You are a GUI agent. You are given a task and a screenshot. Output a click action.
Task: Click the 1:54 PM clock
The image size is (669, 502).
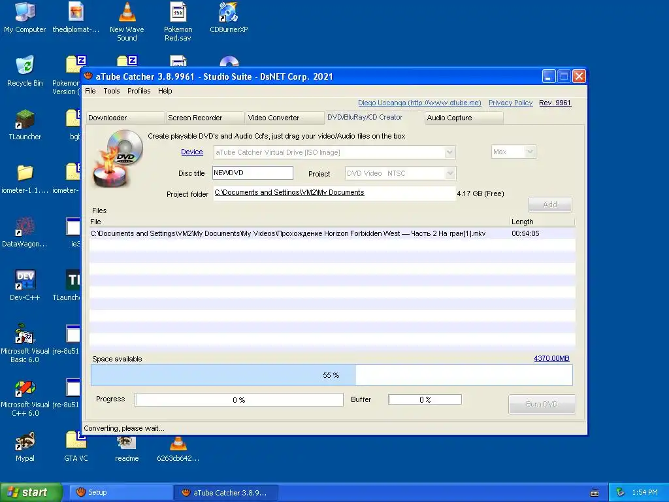point(645,492)
